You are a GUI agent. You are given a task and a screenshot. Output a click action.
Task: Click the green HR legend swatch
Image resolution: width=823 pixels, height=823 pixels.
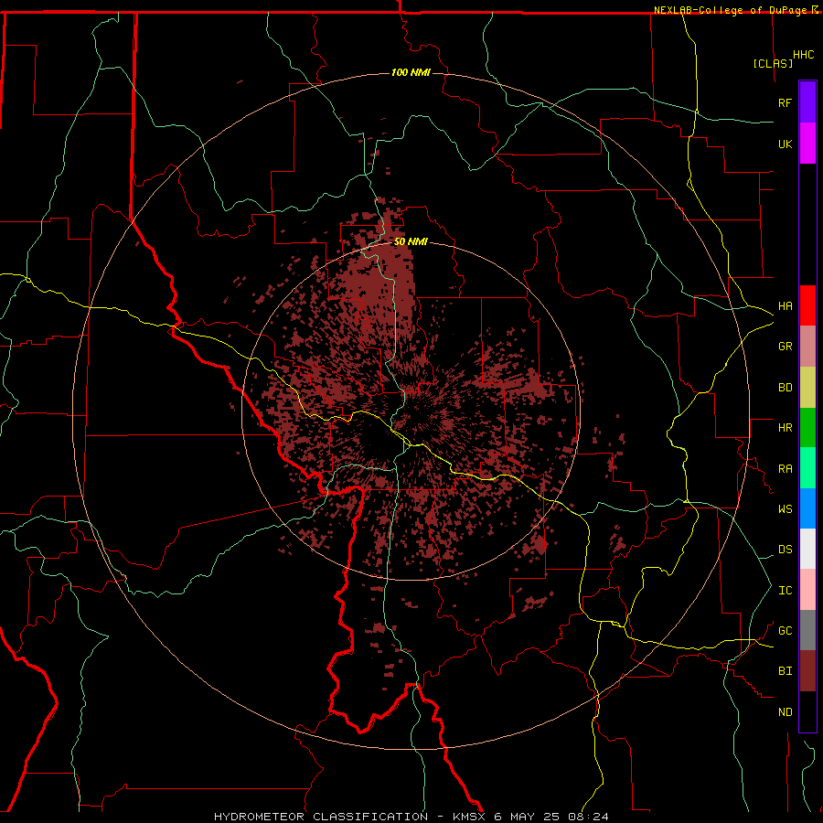(x=807, y=428)
